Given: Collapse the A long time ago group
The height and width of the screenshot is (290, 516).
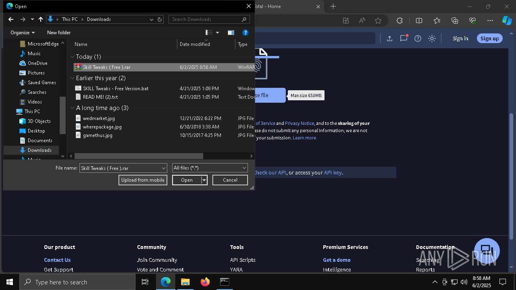Looking at the screenshot, I should point(73,108).
